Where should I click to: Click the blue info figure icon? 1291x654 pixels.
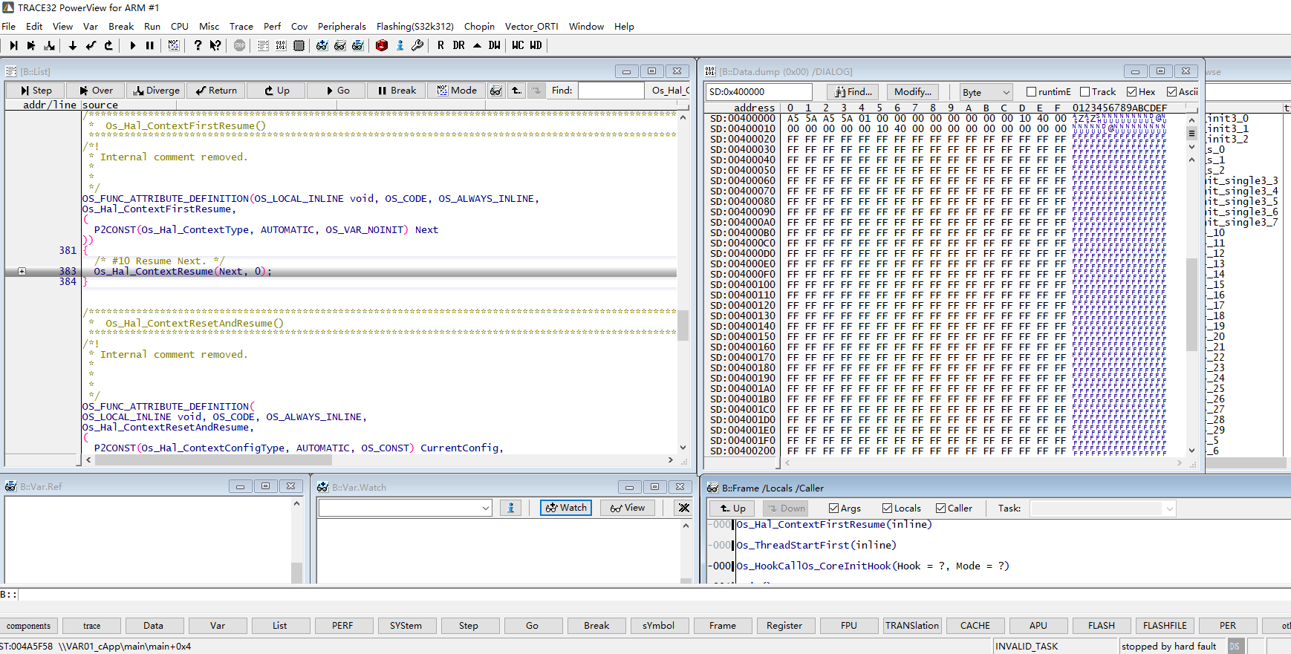coord(400,45)
